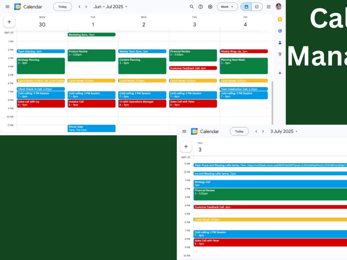
Task: Open Marketing Sync event on Tuesday
Action: coord(91,35)
